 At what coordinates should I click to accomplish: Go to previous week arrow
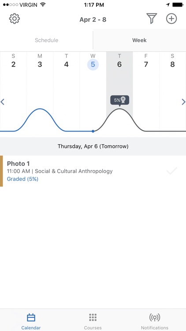3,102
